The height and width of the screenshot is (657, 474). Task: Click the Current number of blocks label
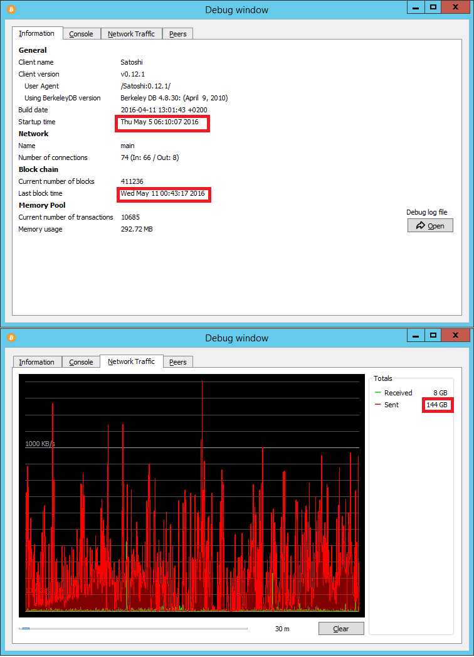pyautogui.click(x=56, y=181)
